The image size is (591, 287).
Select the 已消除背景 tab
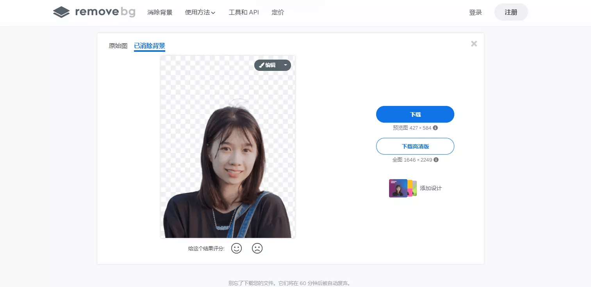(150, 46)
